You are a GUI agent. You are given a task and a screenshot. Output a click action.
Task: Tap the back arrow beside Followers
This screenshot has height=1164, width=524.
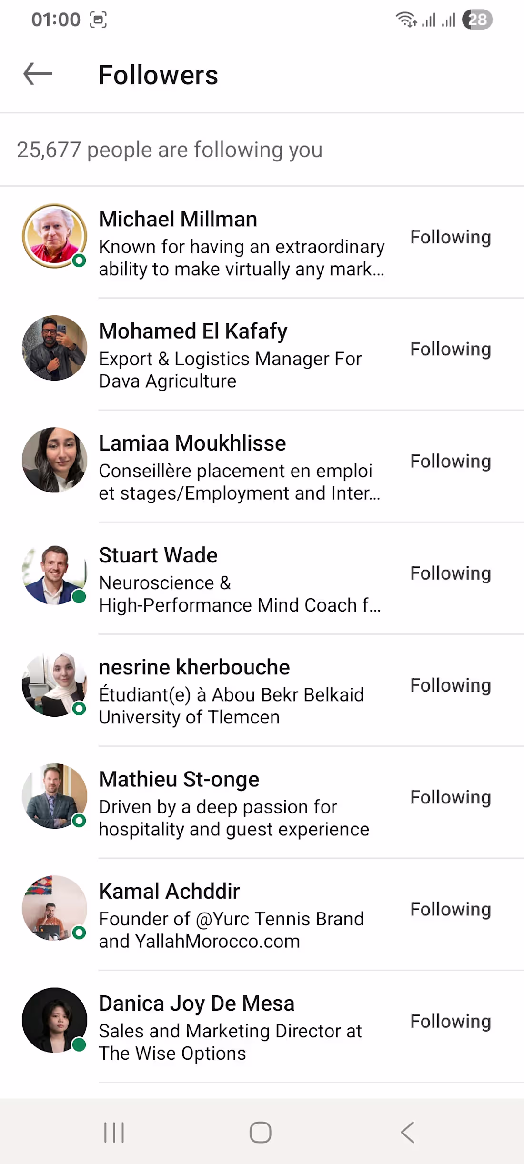coord(38,74)
